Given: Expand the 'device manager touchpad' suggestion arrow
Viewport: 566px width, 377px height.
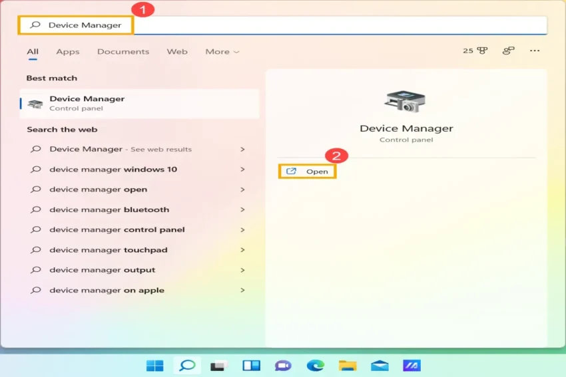Looking at the screenshot, I should point(242,251).
